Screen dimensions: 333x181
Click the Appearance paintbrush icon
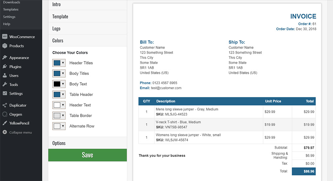(x=5, y=58)
